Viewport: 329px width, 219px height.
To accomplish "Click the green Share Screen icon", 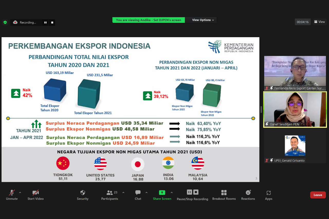I will (162, 193).
